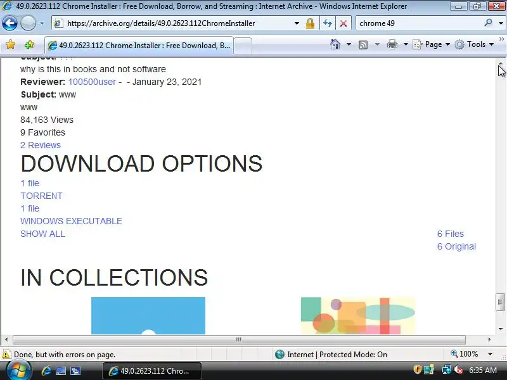Click Show Desktop Quick Launch icon
Image resolution: width=507 pixels, height=380 pixels.
tap(60, 370)
